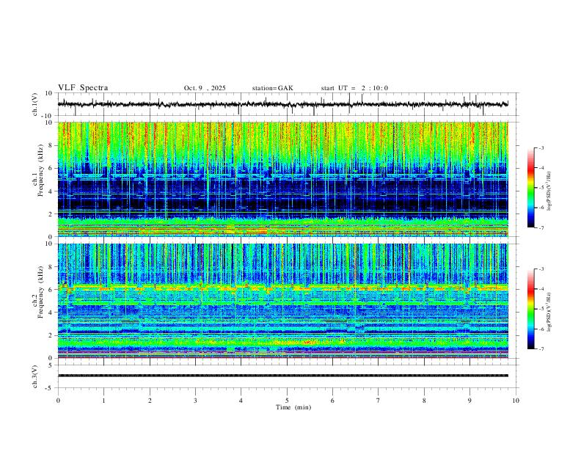Click the "-7" tick on ch.2 colorbar
This screenshot has height=449, width=581.
tap(541, 348)
